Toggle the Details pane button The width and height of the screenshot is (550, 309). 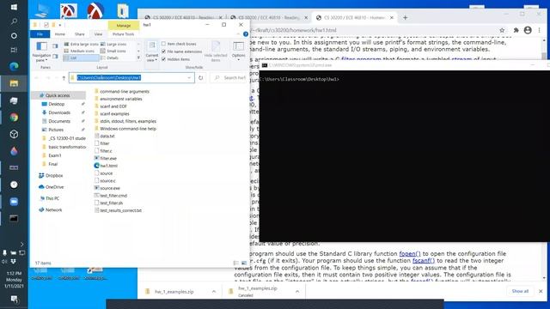coord(55,56)
